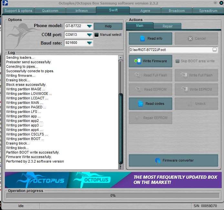The image size is (224, 210).
Task: Click the Read info button
Action: click(x=150, y=38)
